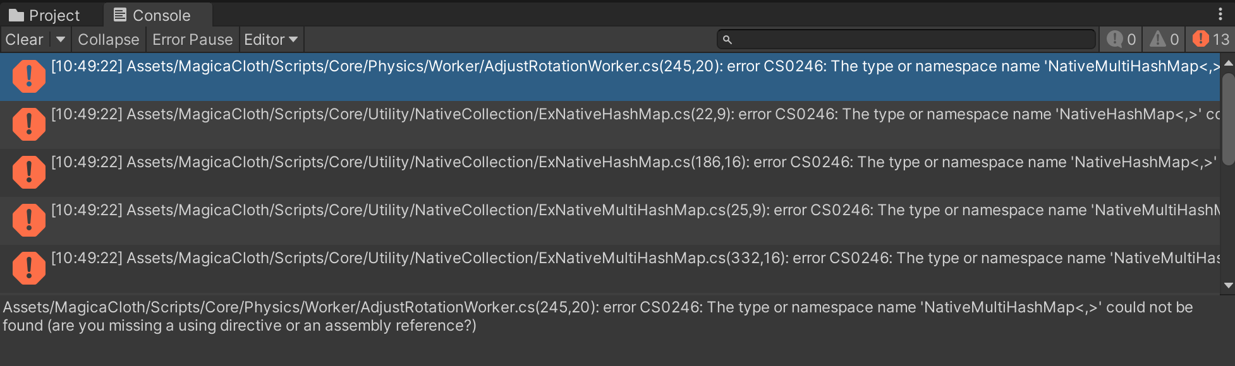Switch to the Project tab
Screen dimensions: 1235x366
(45, 15)
